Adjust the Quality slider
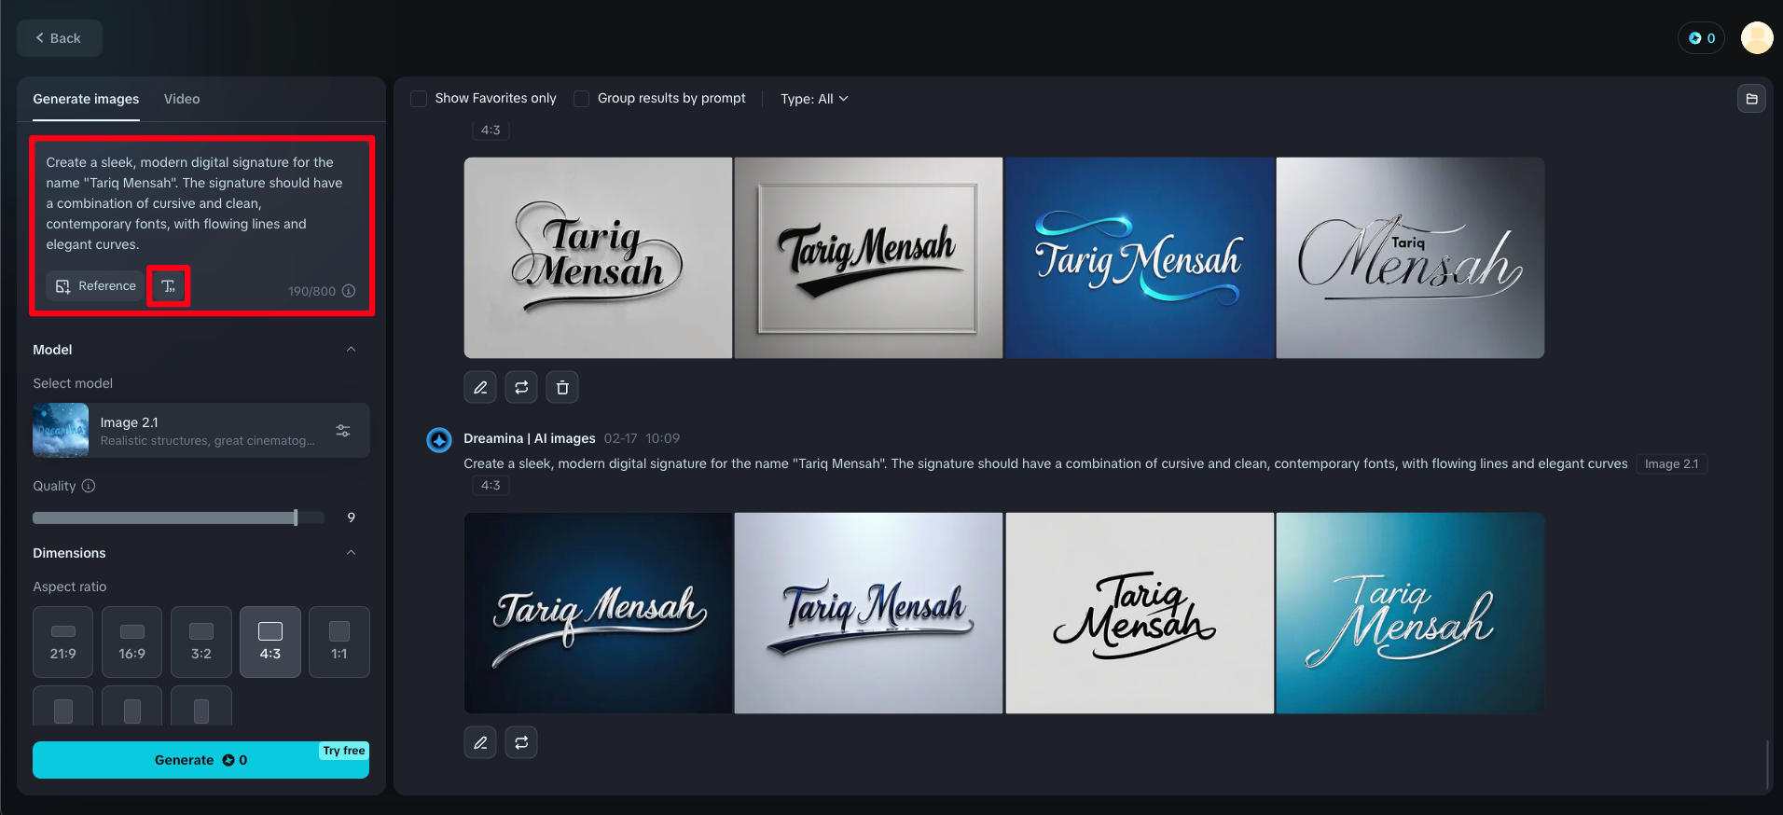The image size is (1783, 815). click(x=179, y=518)
